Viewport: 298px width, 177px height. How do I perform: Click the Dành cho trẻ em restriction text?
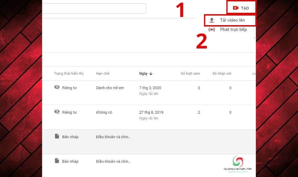pos(110,88)
